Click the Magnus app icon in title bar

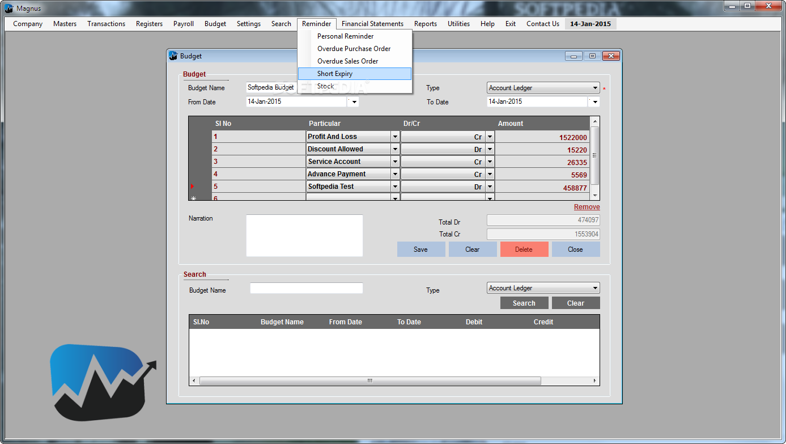pyautogui.click(x=9, y=8)
